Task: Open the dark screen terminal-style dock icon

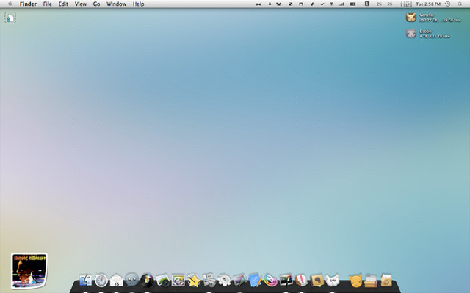Action: [x=286, y=281]
